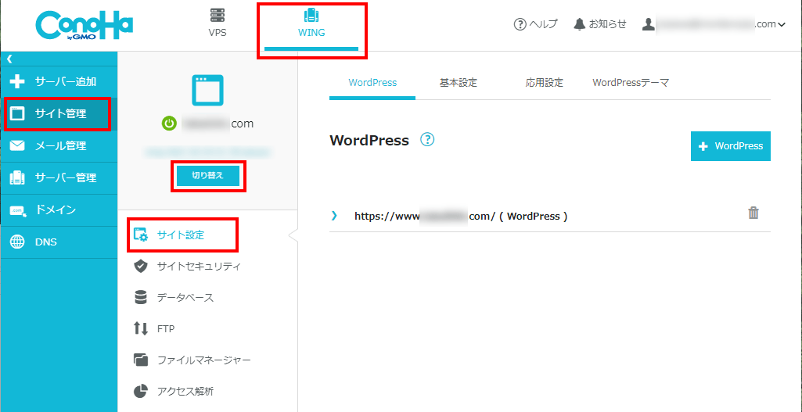Open お知らせ notifications

coord(600,24)
